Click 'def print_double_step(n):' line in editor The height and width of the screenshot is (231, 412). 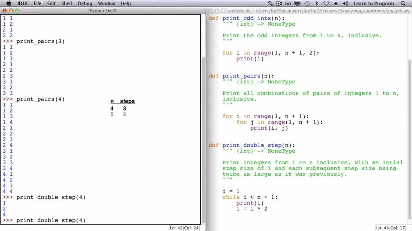coord(252,145)
